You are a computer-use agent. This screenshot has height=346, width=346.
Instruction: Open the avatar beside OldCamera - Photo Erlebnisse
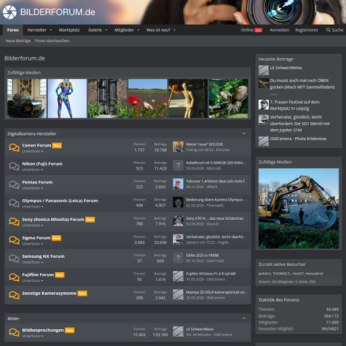tap(264, 141)
